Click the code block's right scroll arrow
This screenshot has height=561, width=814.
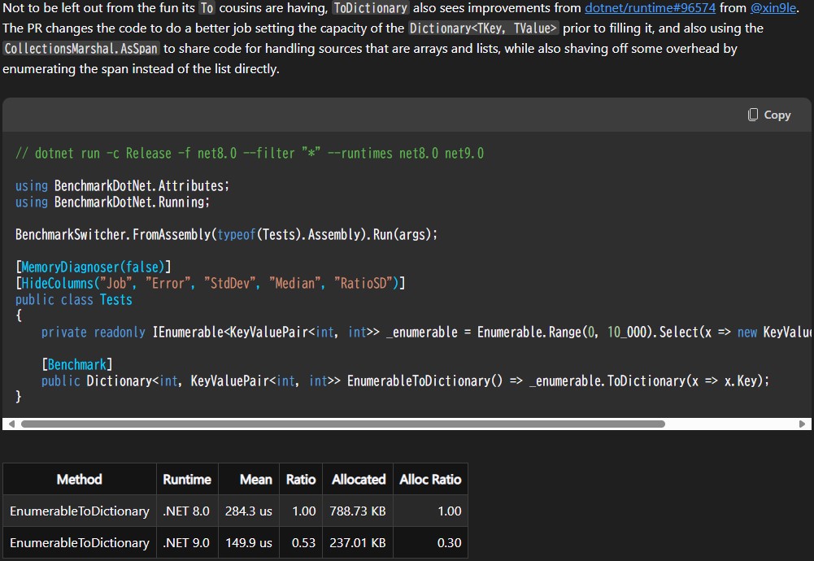click(x=802, y=424)
